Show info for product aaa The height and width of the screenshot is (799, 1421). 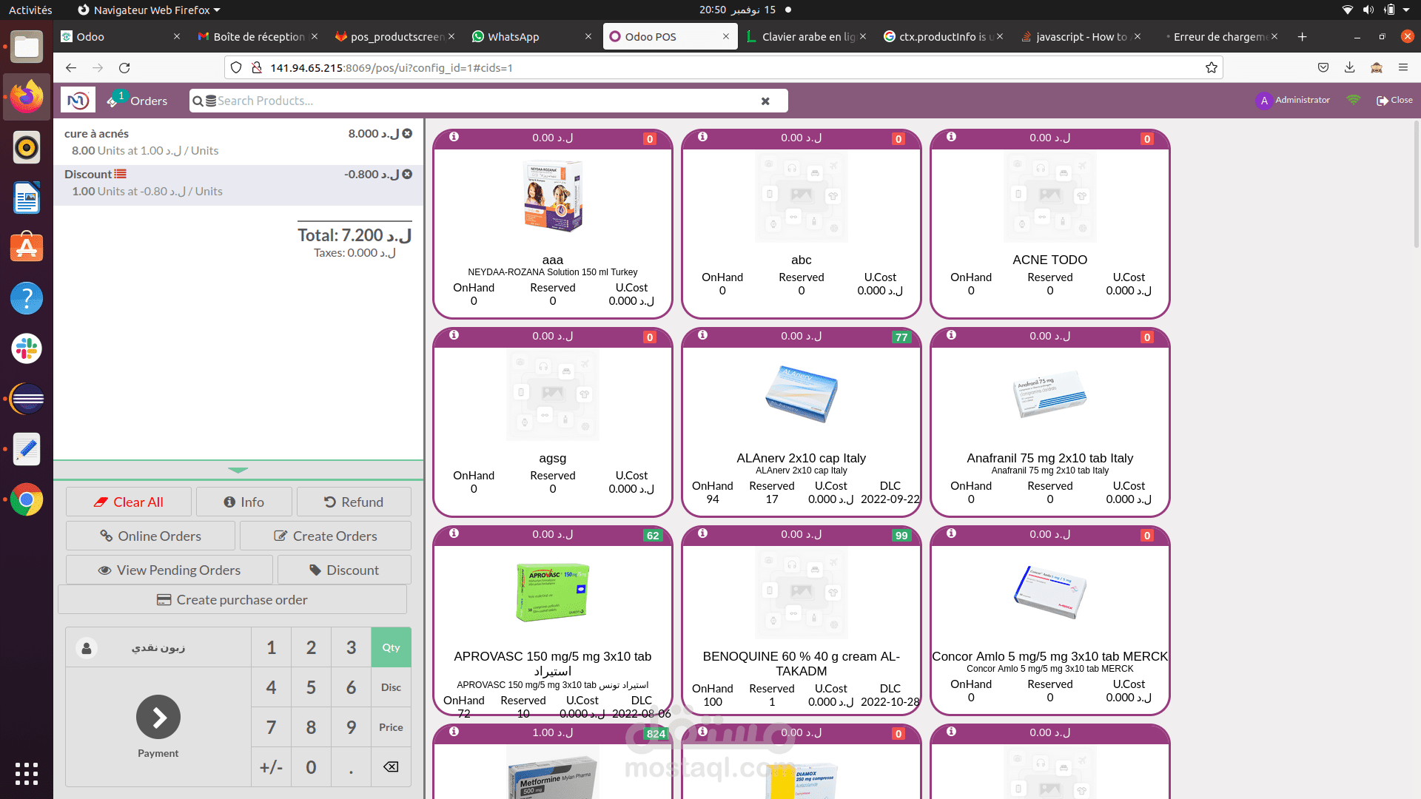click(454, 137)
